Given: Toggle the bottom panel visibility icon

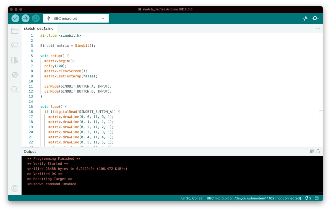Looking at the screenshot, I should (317, 198).
